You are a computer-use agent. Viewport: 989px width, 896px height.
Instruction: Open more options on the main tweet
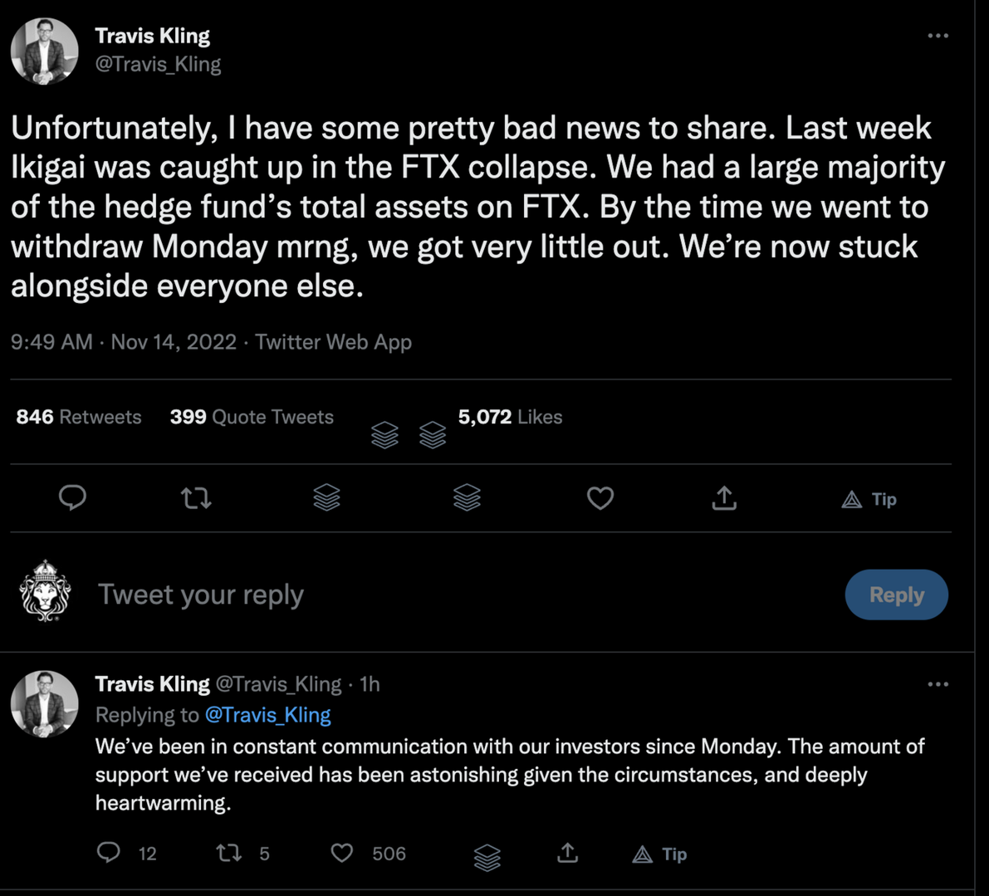(x=938, y=36)
